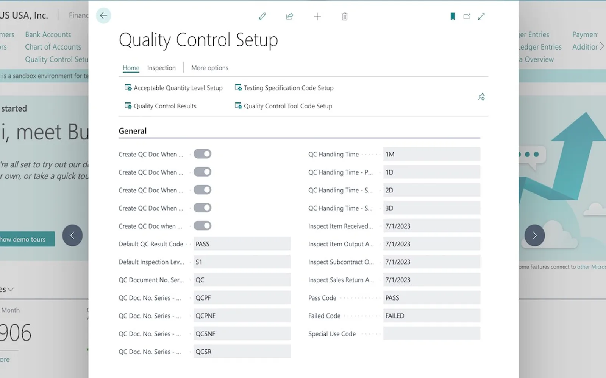Open More options menu

coord(210,68)
